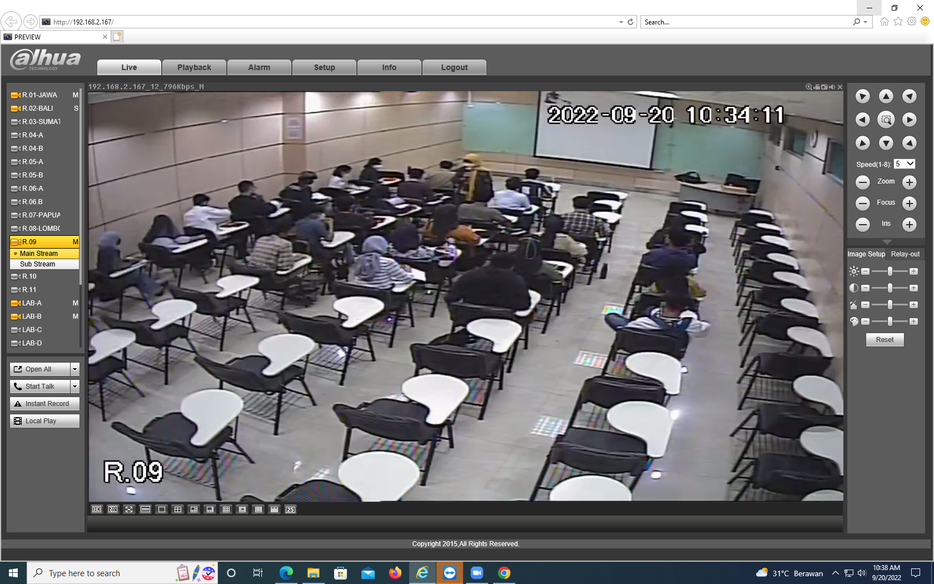Select six-window split layout
Viewport: 934px width, 584px height.
click(194, 509)
